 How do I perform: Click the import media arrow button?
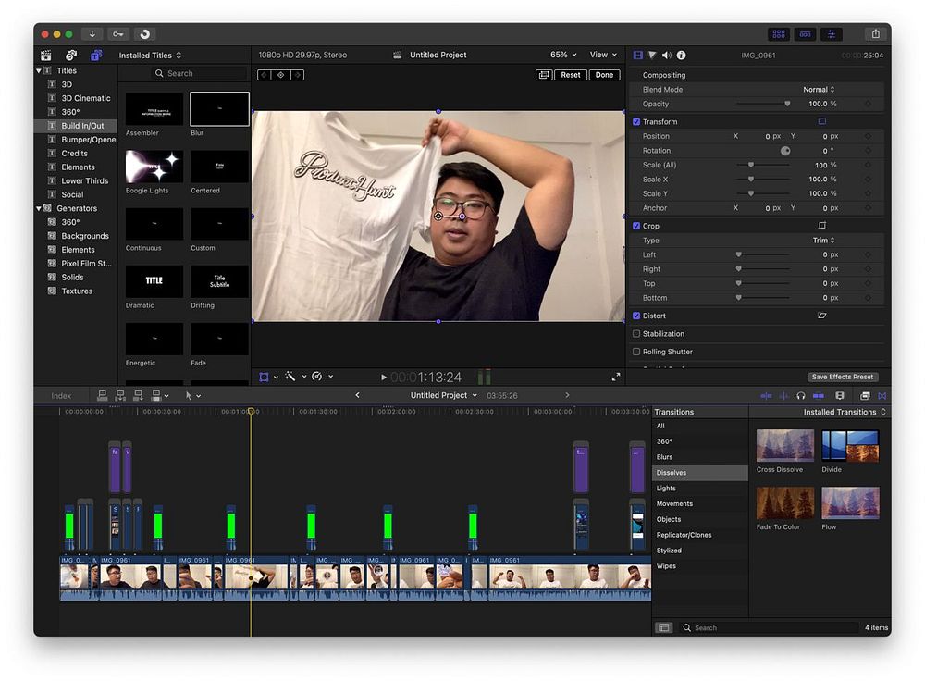(x=92, y=34)
